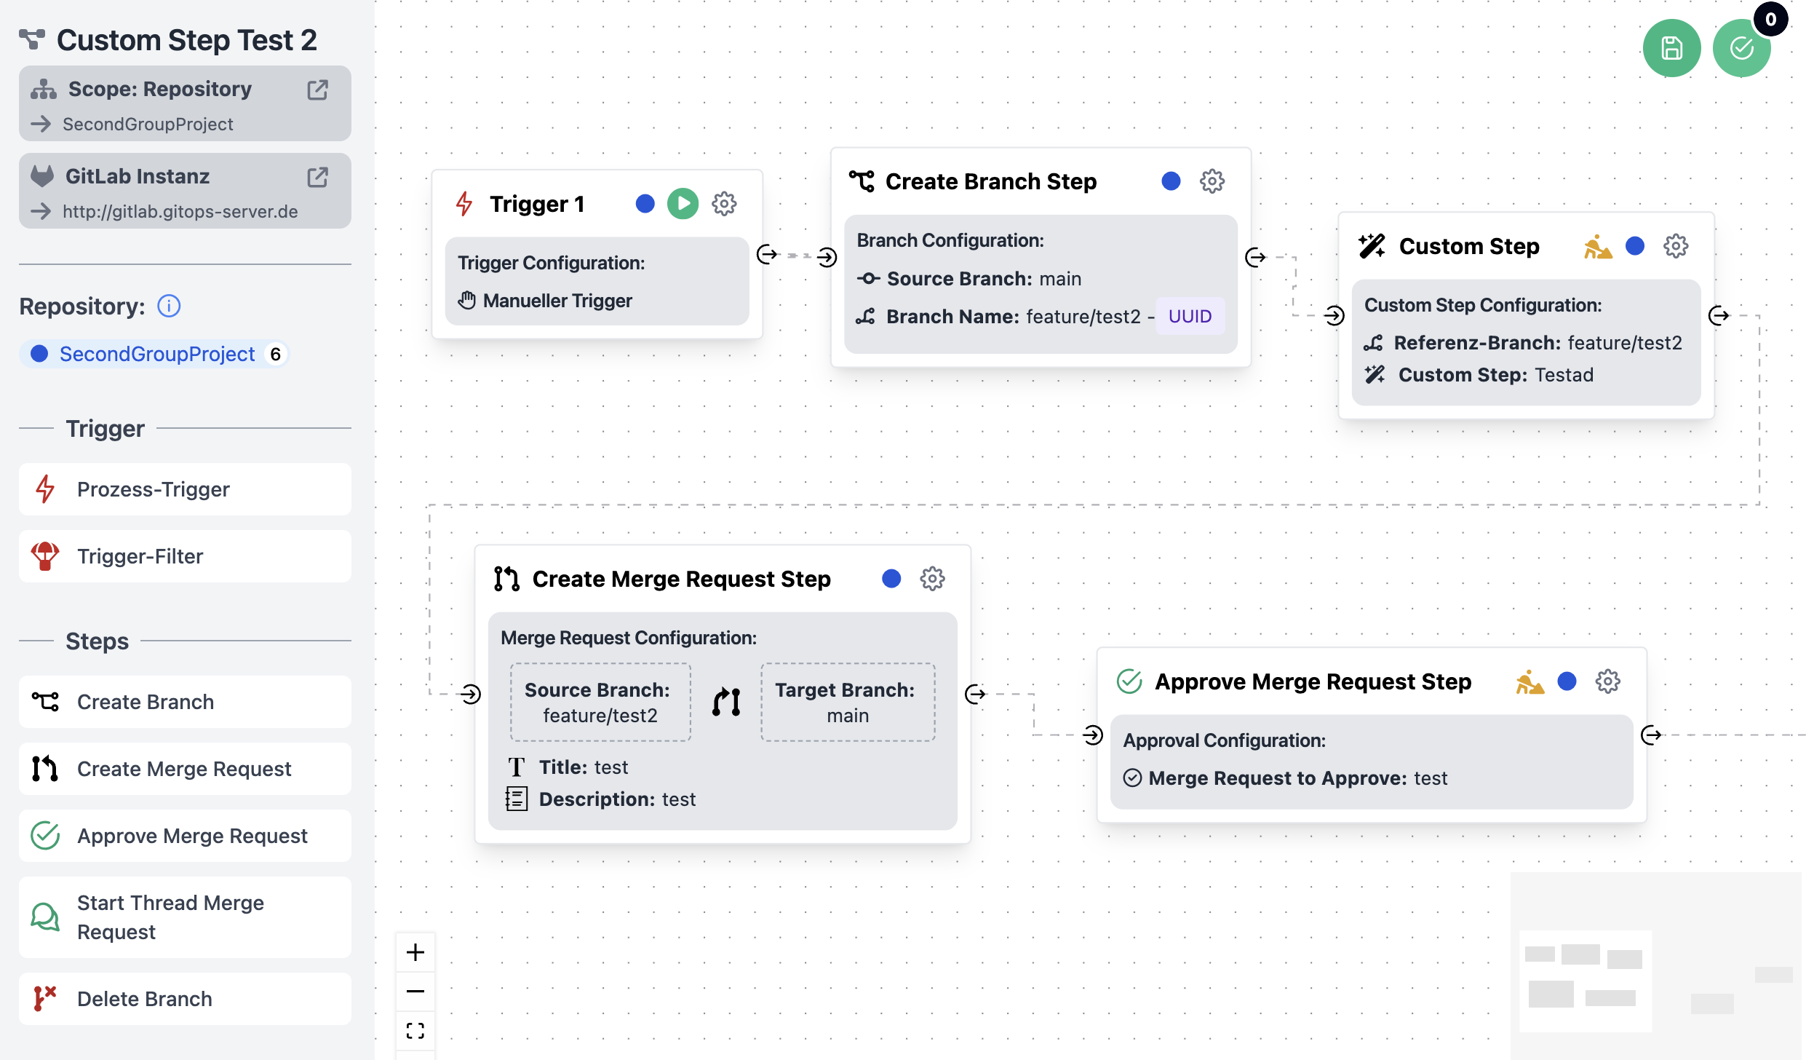Select Trigger-Filter palette item

(185, 556)
